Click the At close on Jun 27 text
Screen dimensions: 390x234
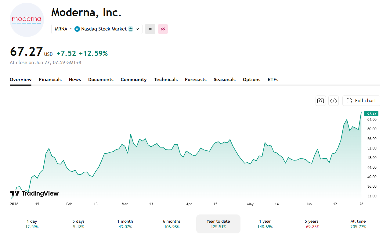tap(45, 63)
